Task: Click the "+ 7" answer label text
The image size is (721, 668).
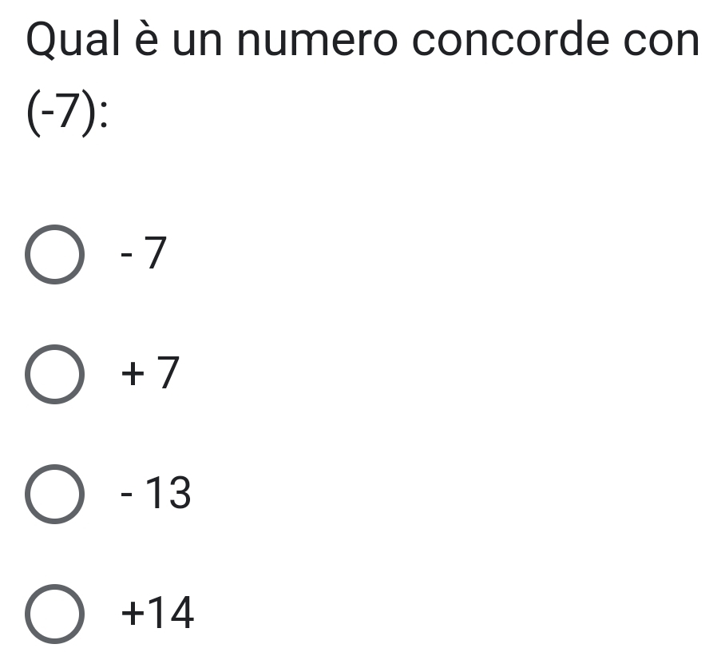Action: [x=148, y=375]
